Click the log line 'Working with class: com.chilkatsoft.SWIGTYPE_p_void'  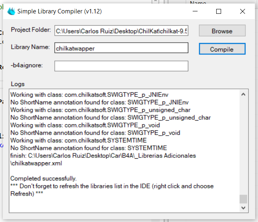pos(85,125)
